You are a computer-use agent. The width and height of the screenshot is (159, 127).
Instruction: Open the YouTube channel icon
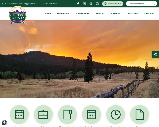tap(91, 4)
